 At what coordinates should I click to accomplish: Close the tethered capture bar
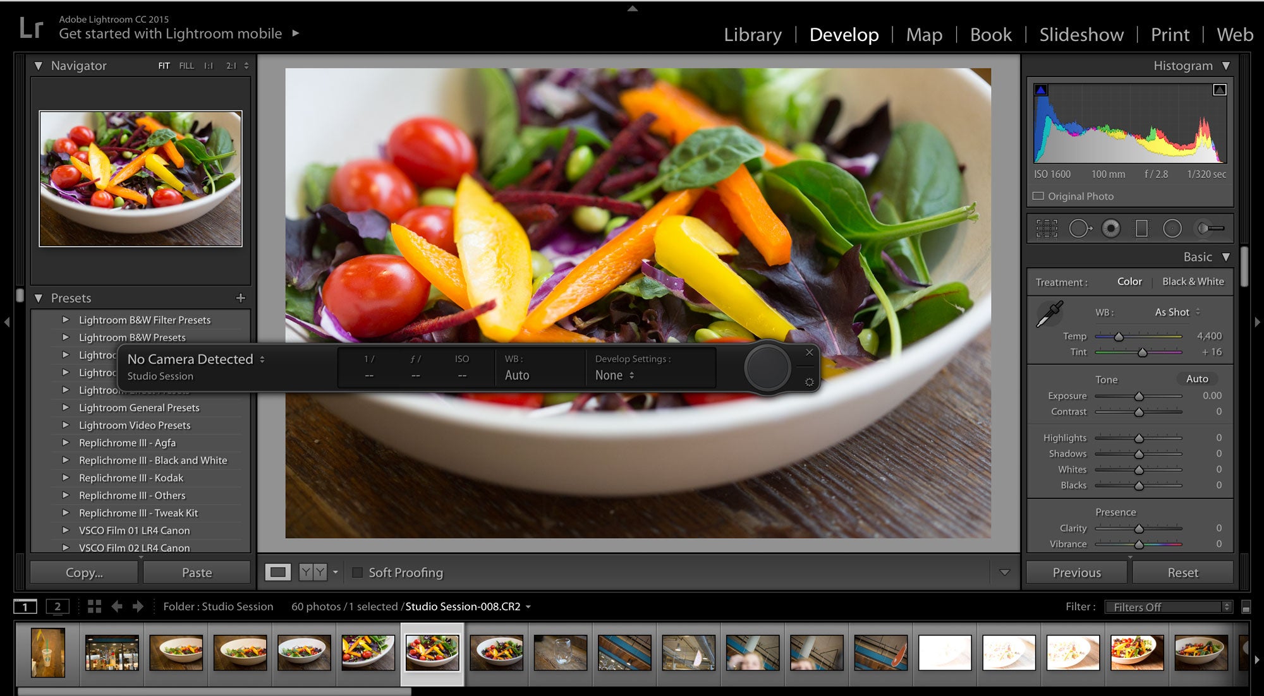pos(809,352)
